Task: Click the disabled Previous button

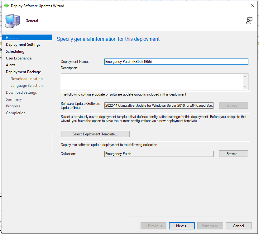Action: coord(153,226)
